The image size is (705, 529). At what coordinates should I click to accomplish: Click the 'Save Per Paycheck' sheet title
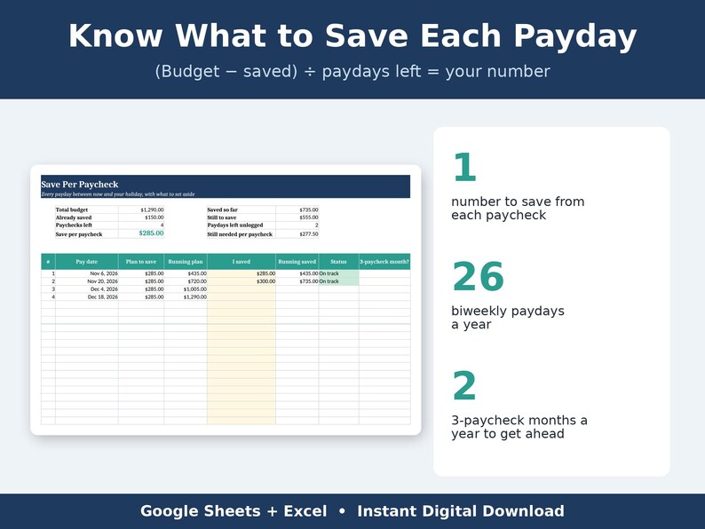80,185
